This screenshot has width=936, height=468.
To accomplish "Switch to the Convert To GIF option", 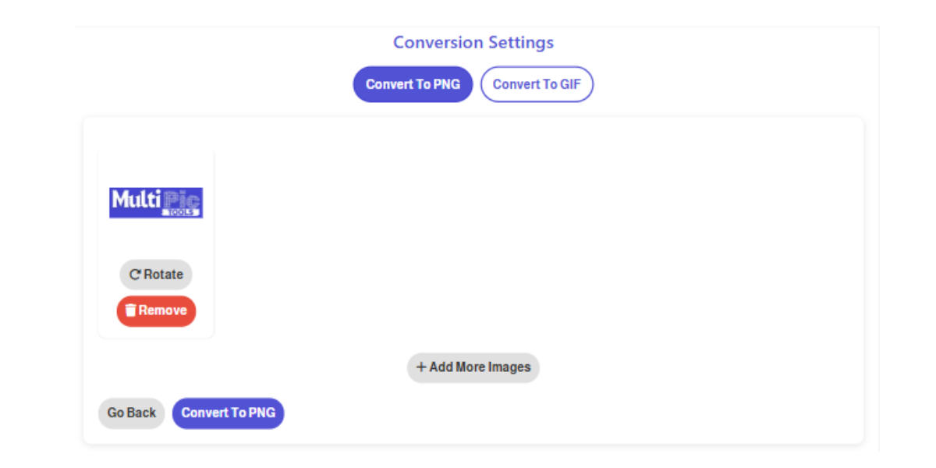I will click(537, 84).
